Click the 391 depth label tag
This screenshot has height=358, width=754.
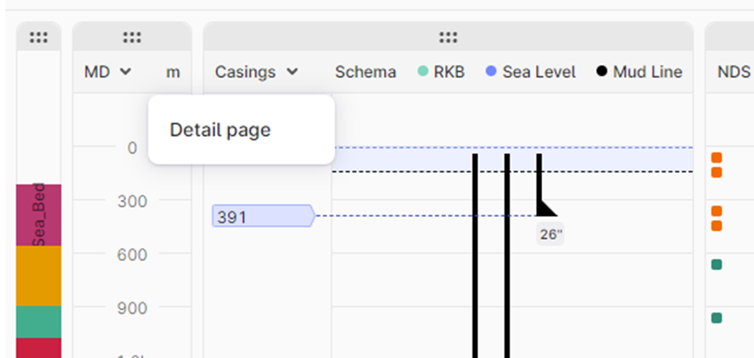click(262, 217)
